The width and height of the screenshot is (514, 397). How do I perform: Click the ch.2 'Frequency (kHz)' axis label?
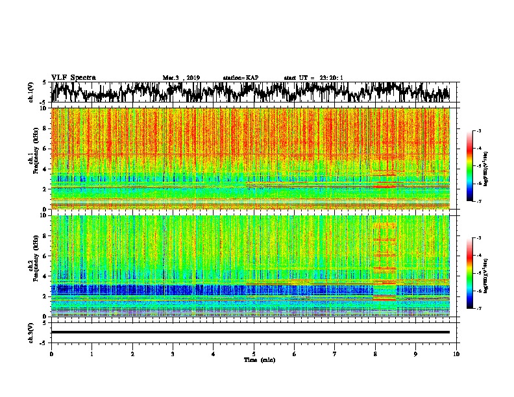(x=36, y=258)
